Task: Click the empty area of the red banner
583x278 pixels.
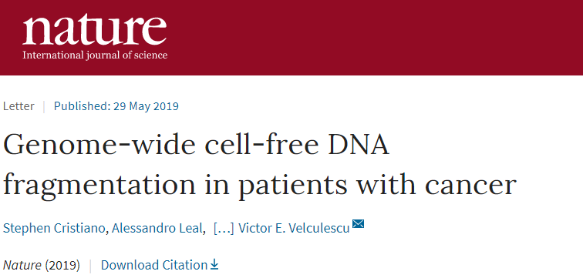Action: click(x=372, y=37)
